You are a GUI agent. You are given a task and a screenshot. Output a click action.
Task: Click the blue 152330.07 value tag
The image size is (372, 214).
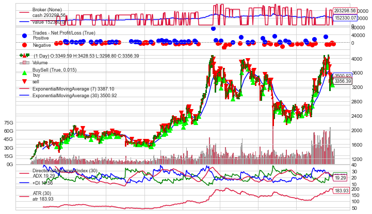pos(345,18)
